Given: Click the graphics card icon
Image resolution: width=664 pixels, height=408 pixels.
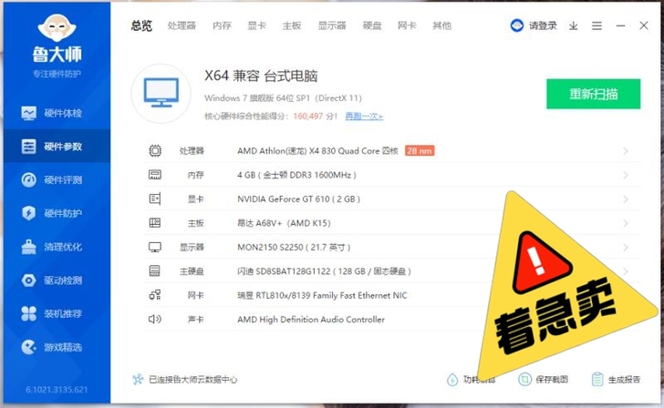Looking at the screenshot, I should (155, 199).
